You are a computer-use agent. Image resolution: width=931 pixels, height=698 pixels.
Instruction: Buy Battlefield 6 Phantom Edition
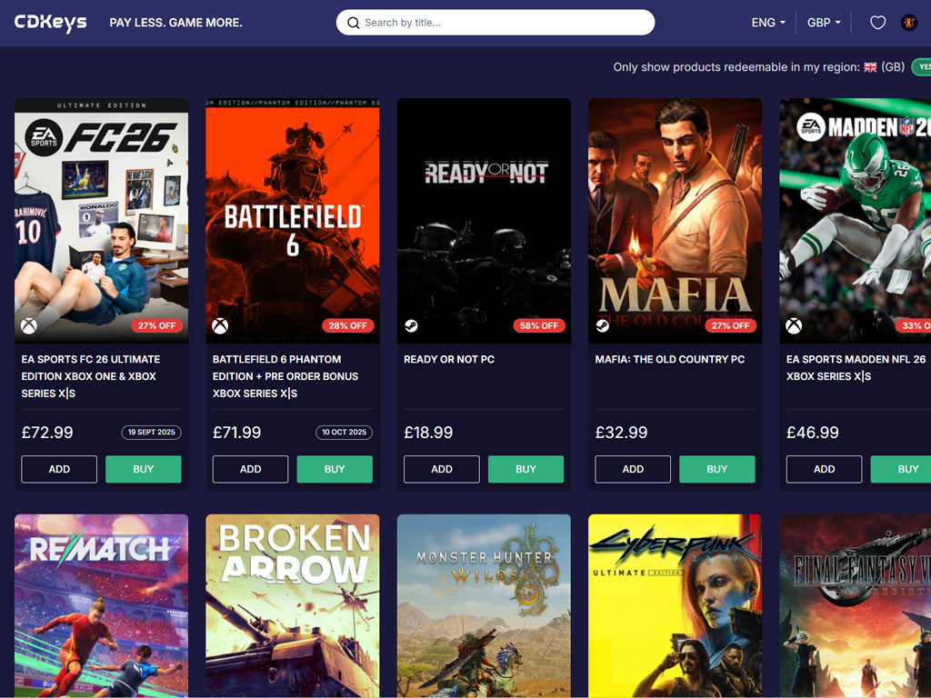[335, 469]
